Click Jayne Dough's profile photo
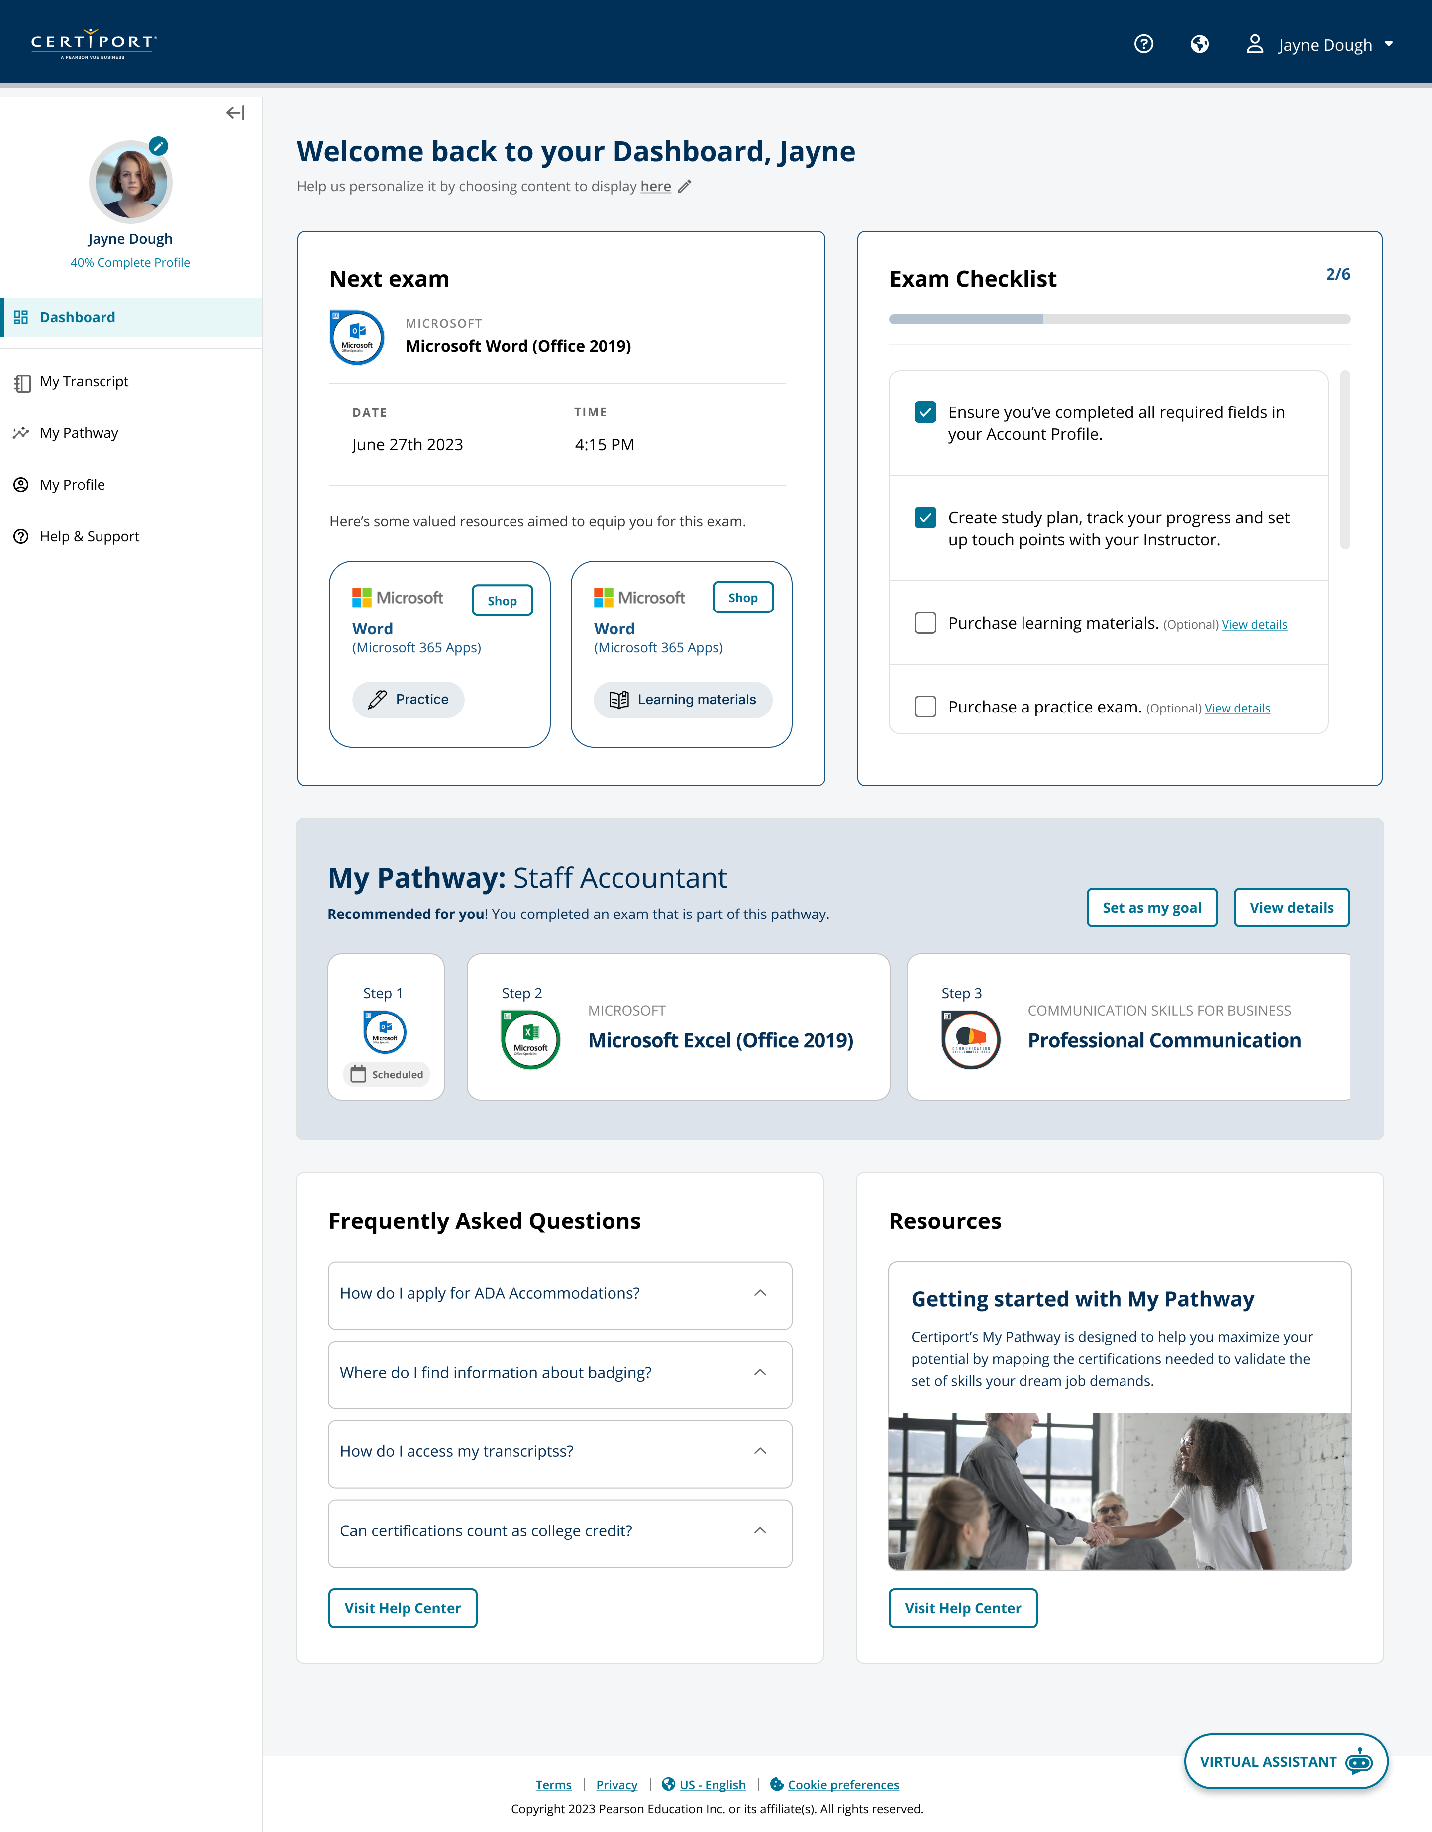Viewport: 1432px width, 1832px height. [x=130, y=181]
